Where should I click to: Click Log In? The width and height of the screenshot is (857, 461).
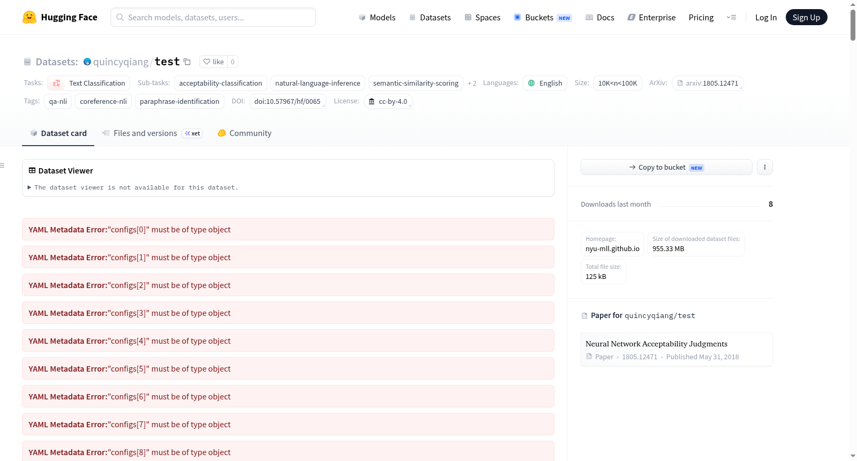point(766,17)
